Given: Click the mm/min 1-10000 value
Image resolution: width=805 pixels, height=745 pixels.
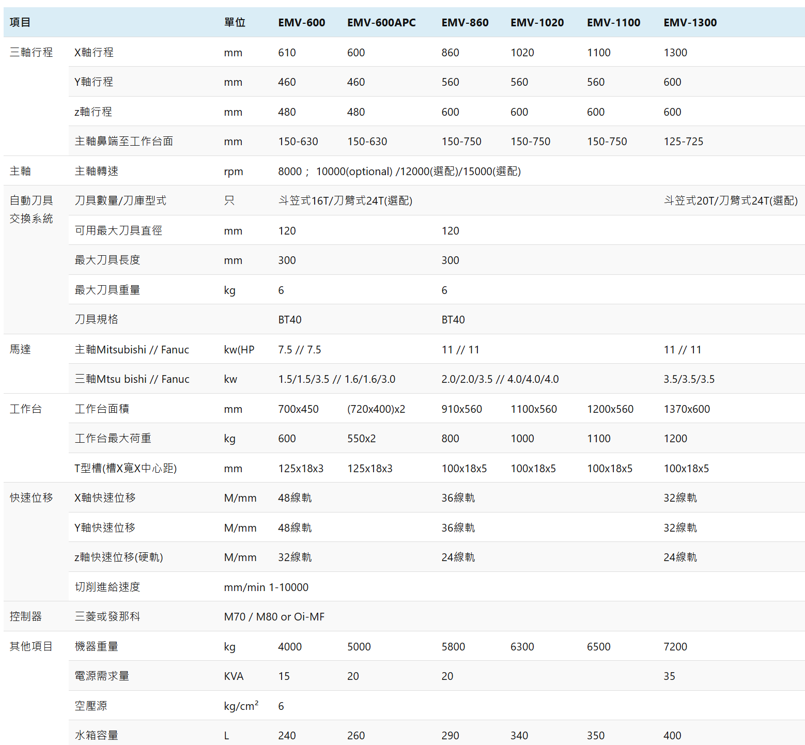Looking at the screenshot, I should pyautogui.click(x=266, y=587).
